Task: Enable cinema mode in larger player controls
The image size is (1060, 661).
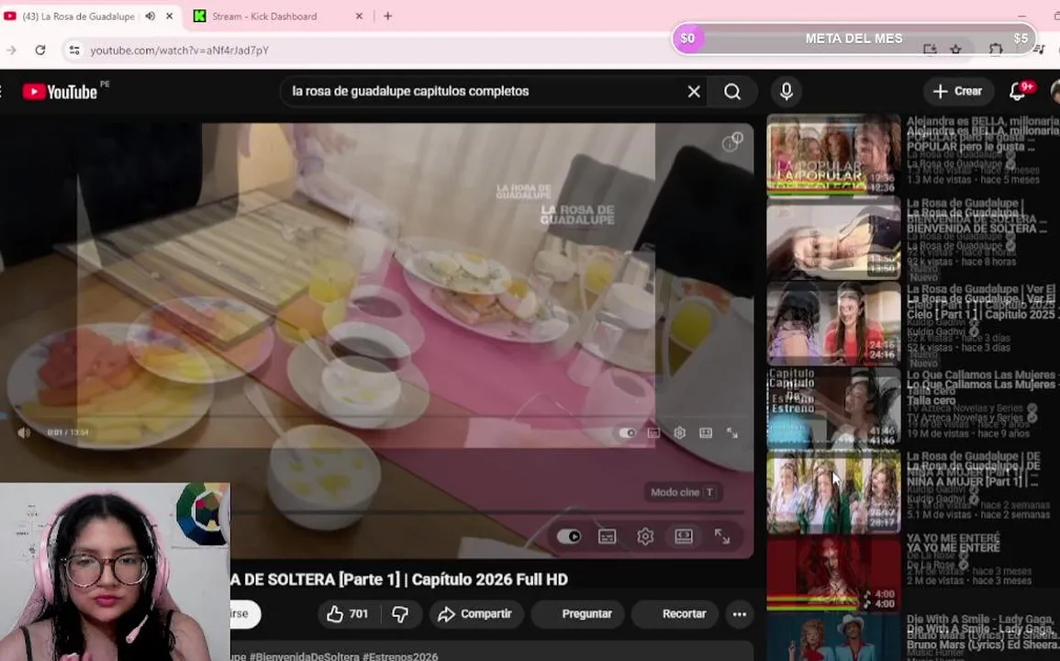Action: [x=684, y=536]
